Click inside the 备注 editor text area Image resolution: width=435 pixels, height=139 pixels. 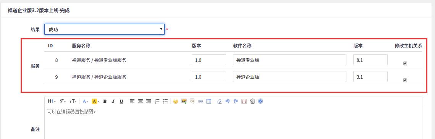pyautogui.click(x=233, y=123)
